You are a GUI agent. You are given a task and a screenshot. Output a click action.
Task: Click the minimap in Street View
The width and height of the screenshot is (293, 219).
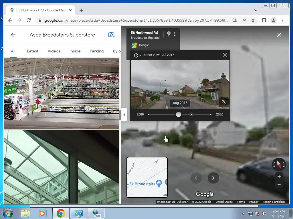tap(147, 177)
